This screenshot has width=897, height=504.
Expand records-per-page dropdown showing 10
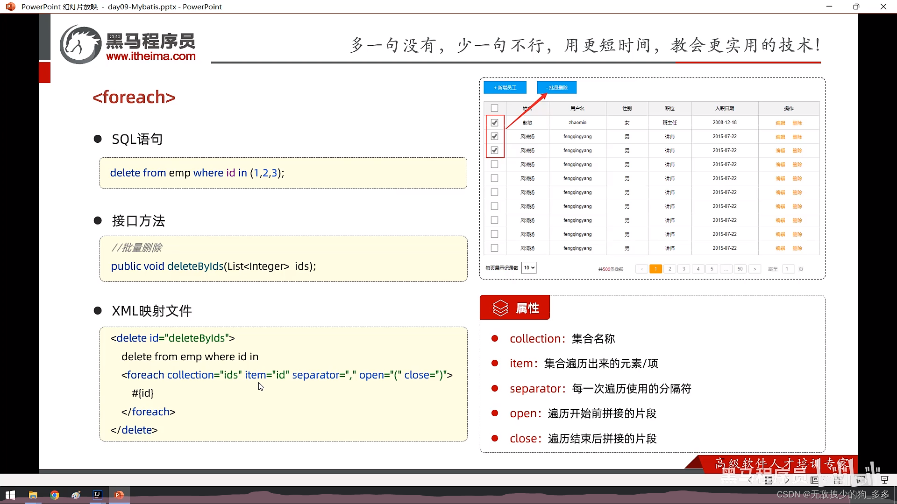click(x=528, y=268)
